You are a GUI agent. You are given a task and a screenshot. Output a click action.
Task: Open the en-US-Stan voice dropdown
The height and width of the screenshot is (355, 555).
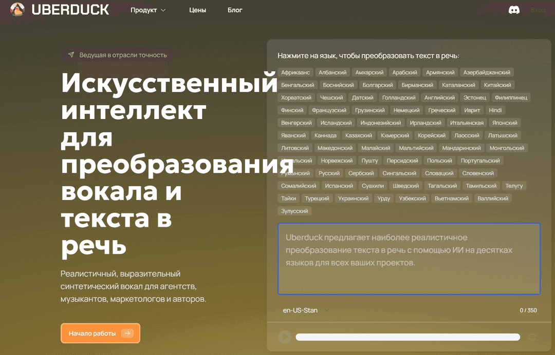tap(306, 310)
